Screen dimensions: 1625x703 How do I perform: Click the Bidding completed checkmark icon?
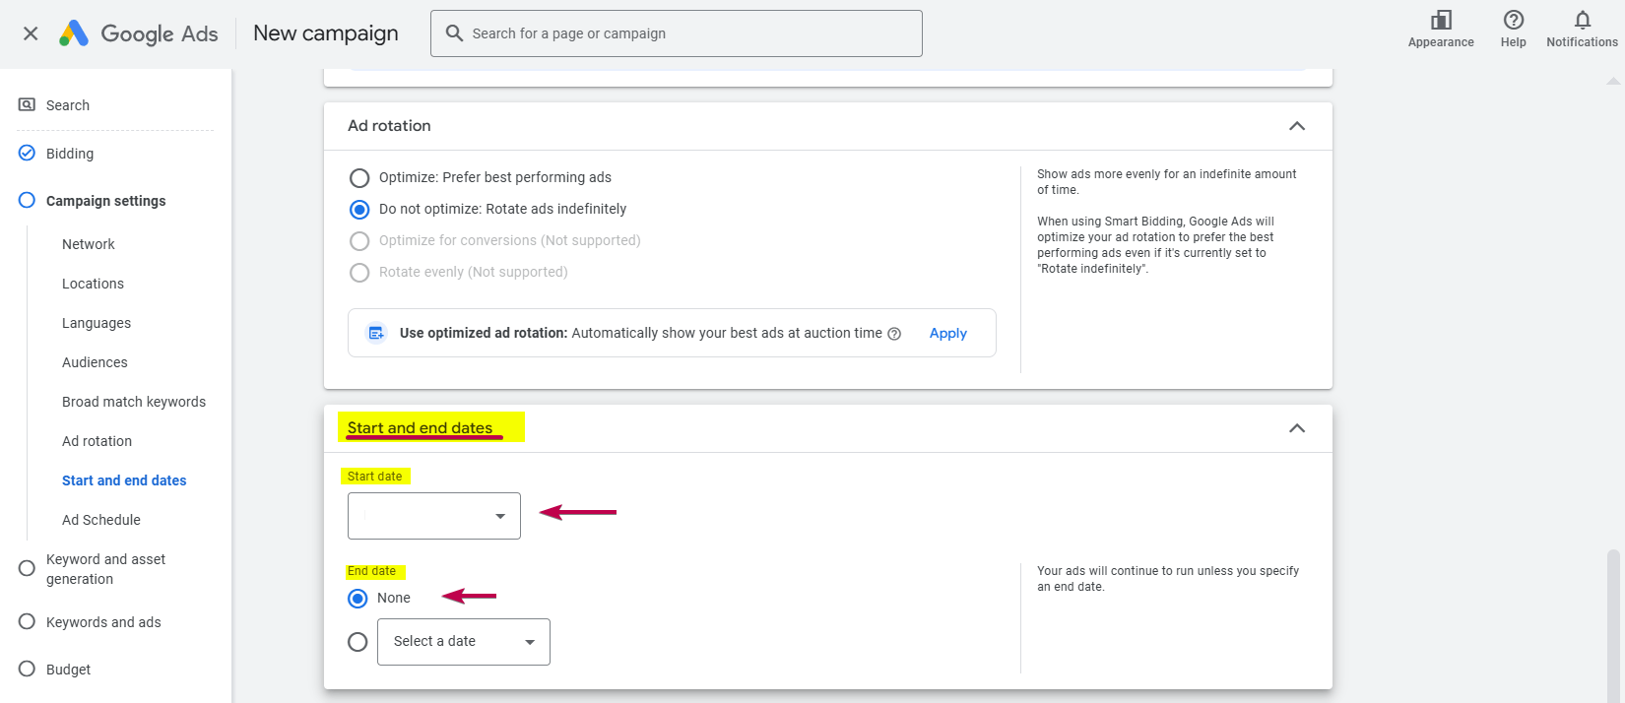[28, 154]
